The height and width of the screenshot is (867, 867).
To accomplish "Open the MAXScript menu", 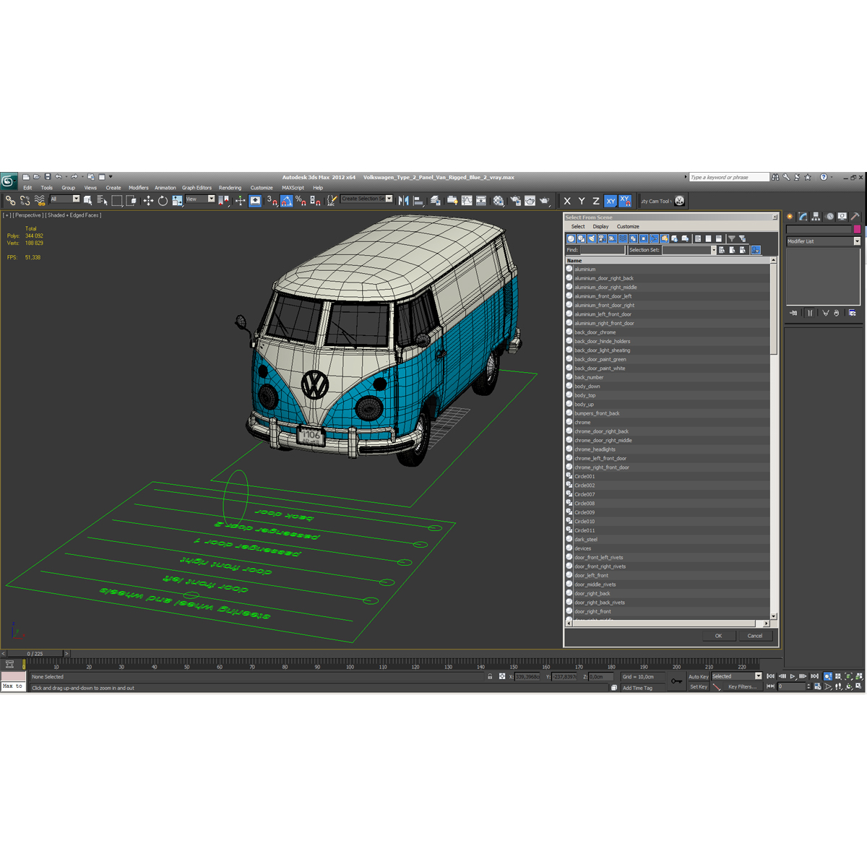I will tap(293, 188).
